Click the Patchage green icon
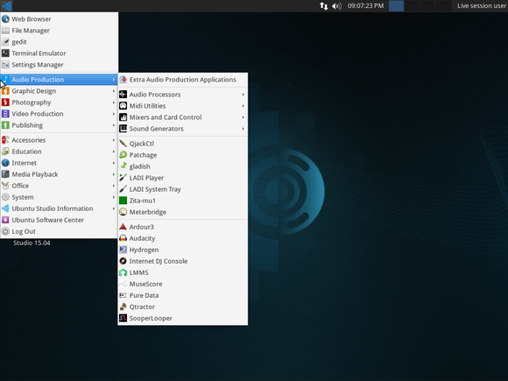This screenshot has height=381, width=508. click(x=123, y=155)
